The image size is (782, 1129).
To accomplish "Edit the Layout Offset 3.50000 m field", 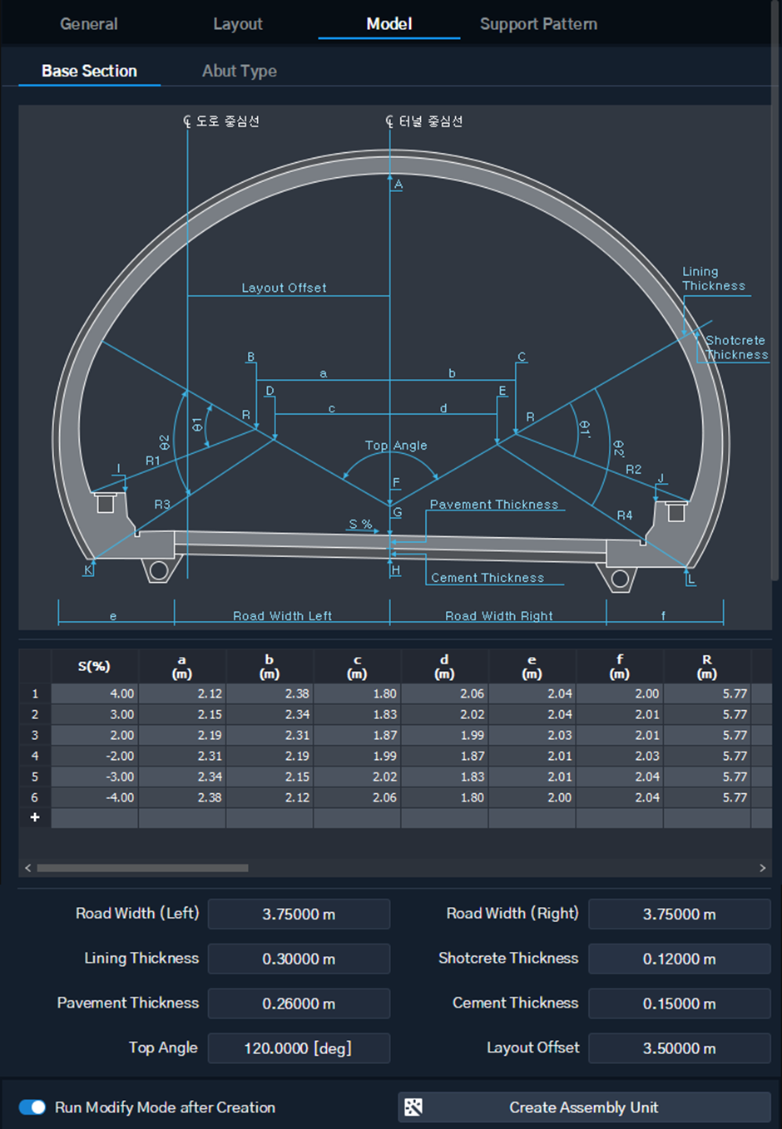I will tap(679, 1049).
